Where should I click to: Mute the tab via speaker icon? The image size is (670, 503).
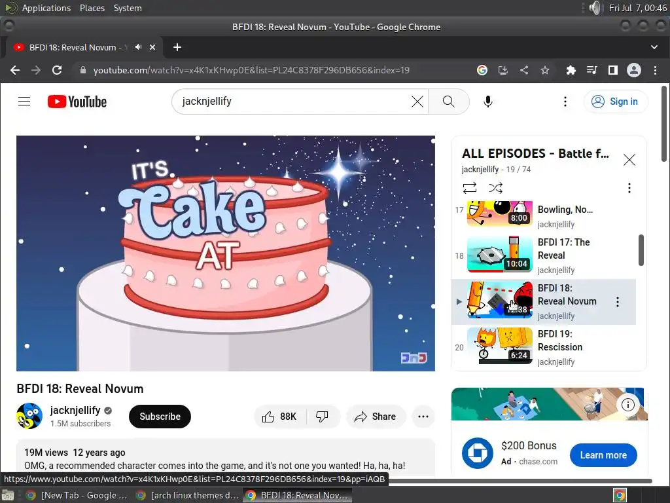[139, 47]
